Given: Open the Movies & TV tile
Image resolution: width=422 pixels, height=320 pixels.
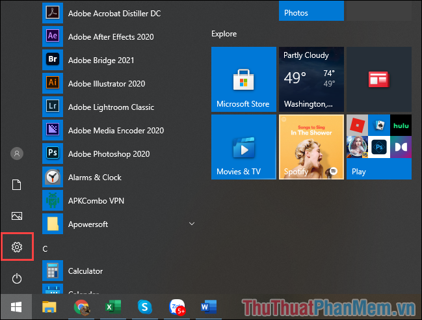Looking at the screenshot, I should [244, 147].
